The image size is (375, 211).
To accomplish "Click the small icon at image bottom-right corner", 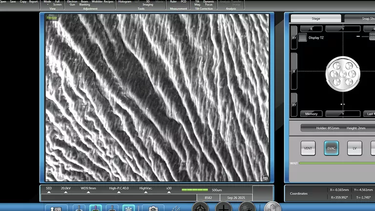I will click(264, 178).
